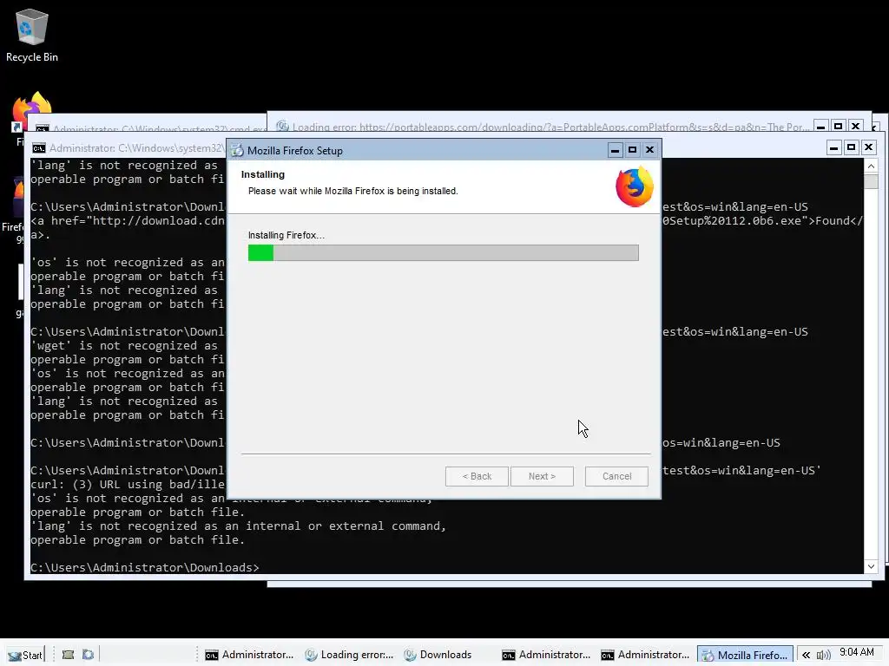Viewport: 889px width, 666px height.
Task: Click the Command Prompt scrollbar down arrow
Action: [871, 566]
